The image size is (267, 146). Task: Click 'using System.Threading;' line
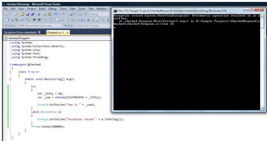pyautogui.click(x=30, y=57)
